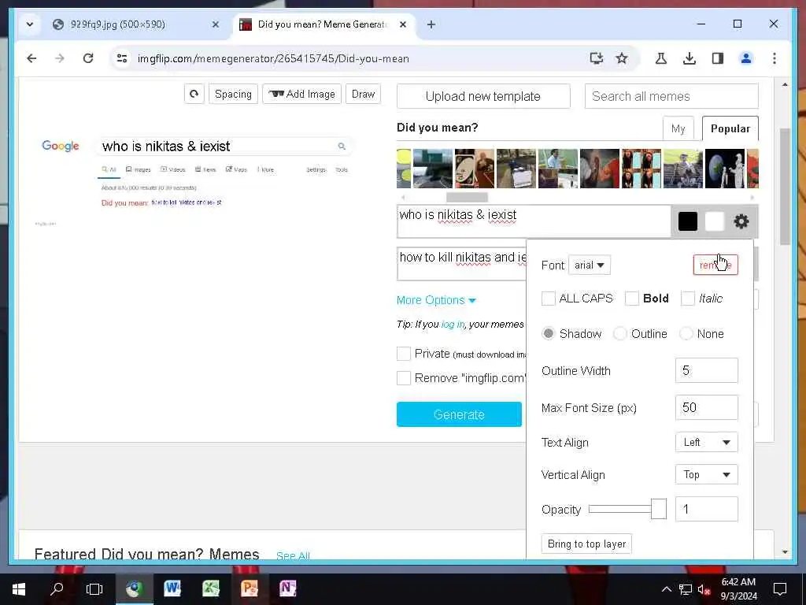Pick the white outline color swatch
The width and height of the screenshot is (806, 605).
pyautogui.click(x=715, y=221)
